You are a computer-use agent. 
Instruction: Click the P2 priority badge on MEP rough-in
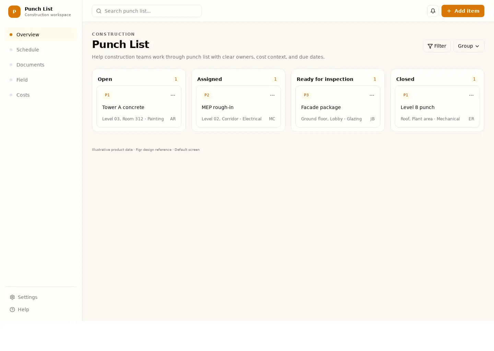(207, 95)
